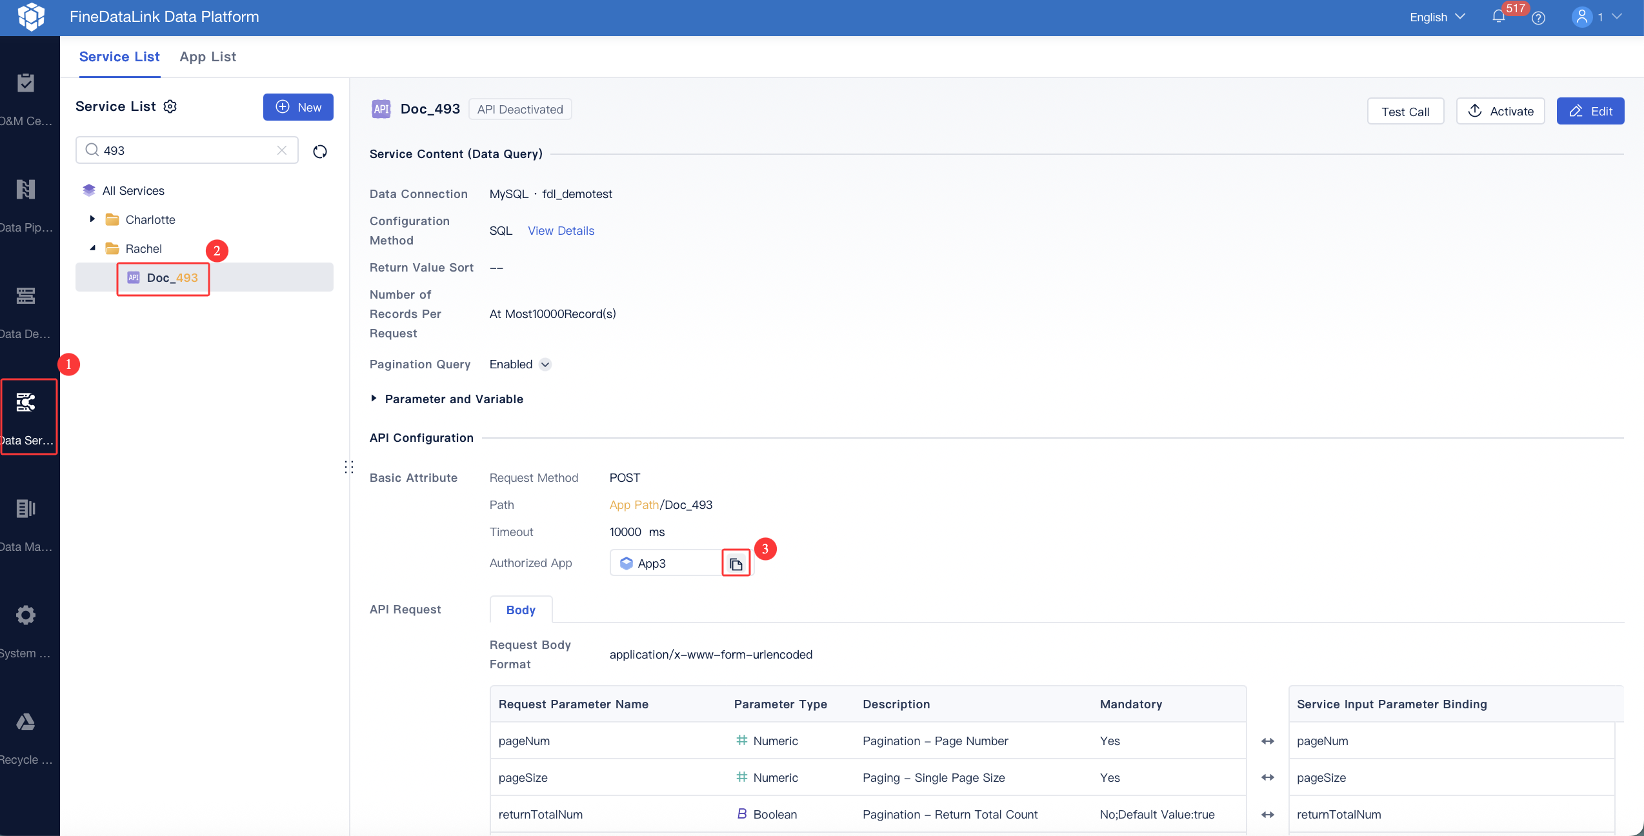The width and height of the screenshot is (1644, 836).
Task: Switch to the Service List tab
Action: [119, 57]
